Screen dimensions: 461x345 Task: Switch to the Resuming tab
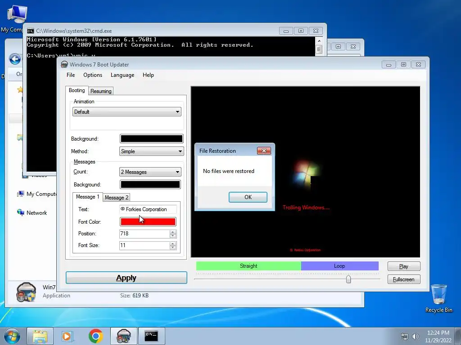click(x=101, y=91)
